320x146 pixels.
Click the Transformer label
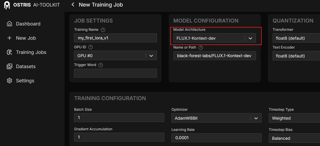pyautogui.click(x=283, y=30)
